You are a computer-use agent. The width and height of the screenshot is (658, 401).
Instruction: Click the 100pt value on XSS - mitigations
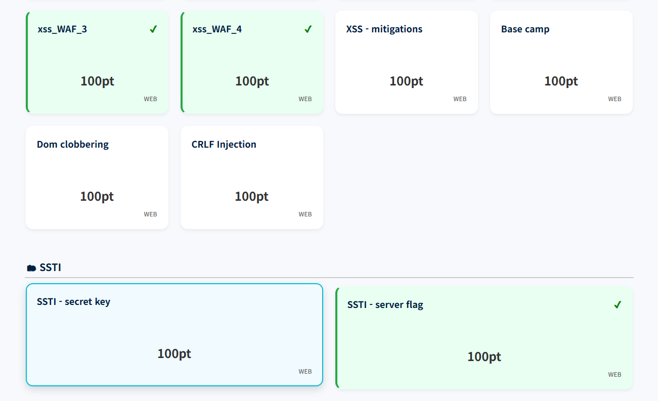(x=406, y=81)
